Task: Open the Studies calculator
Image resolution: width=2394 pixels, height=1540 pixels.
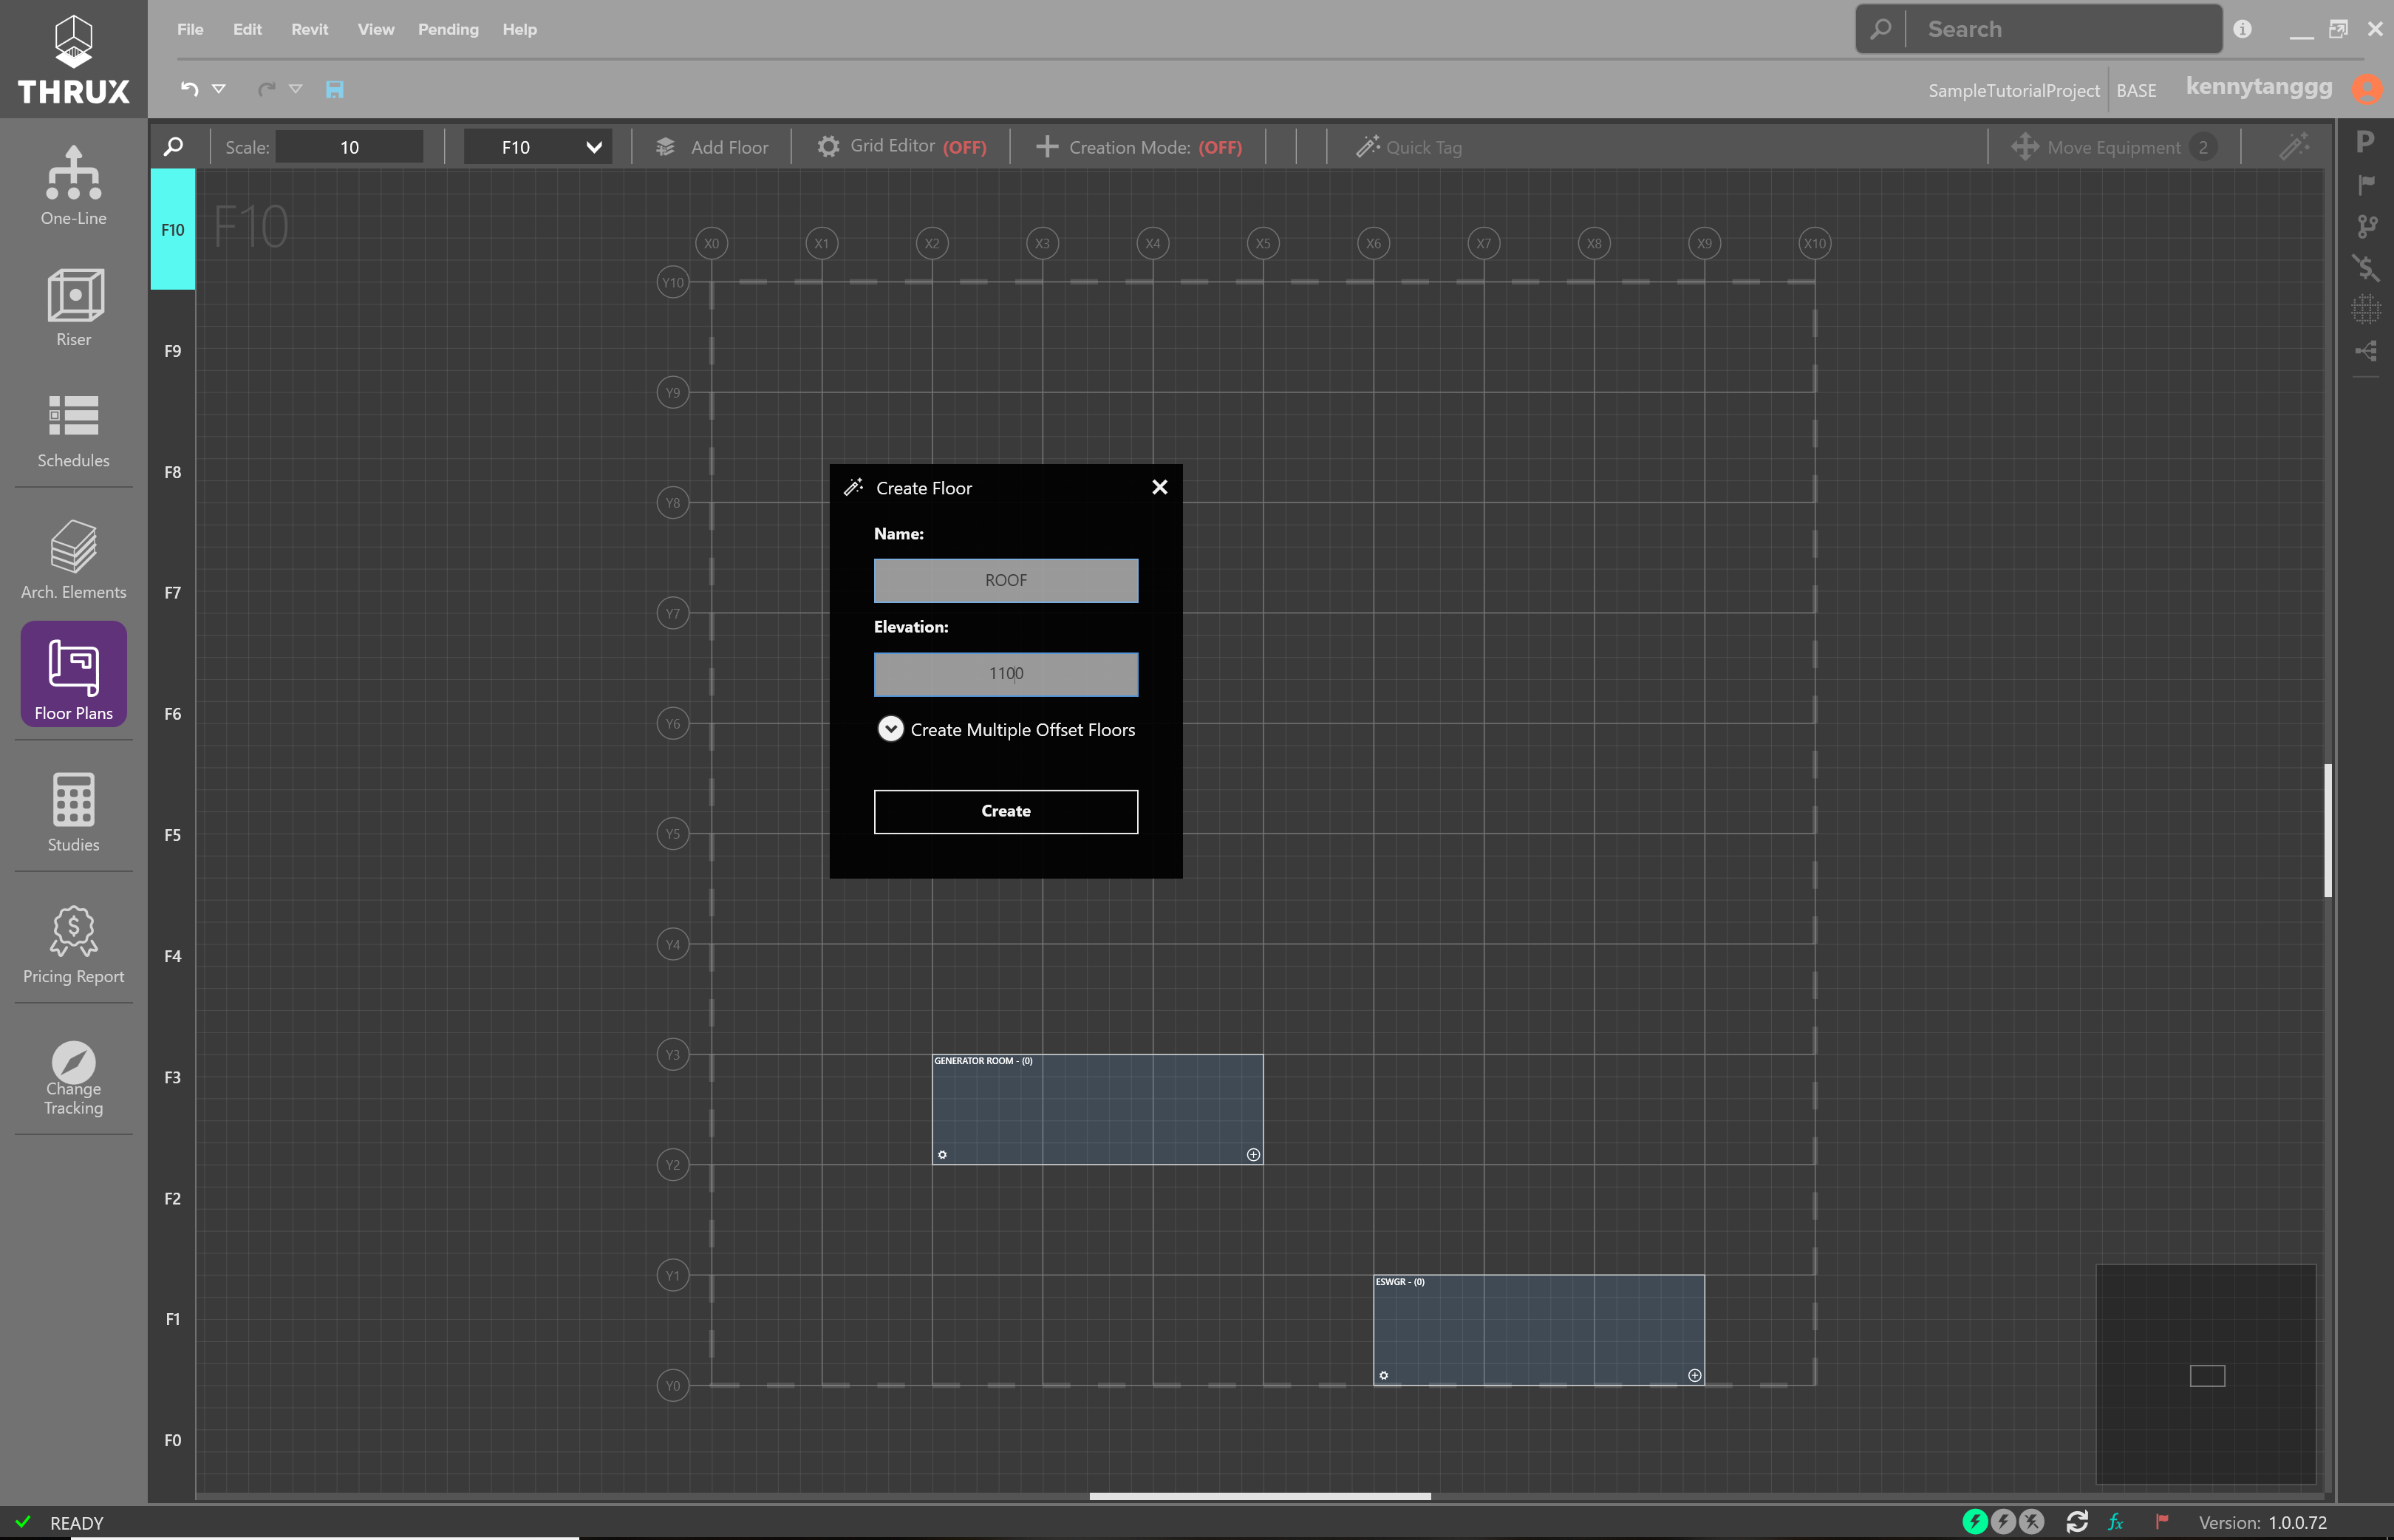Action: pyautogui.click(x=73, y=812)
